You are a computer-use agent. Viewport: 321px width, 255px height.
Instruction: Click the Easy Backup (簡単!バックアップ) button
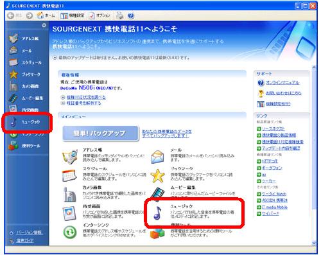coord(101,133)
